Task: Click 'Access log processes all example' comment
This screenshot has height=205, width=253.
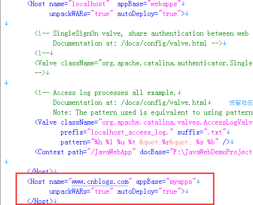Action: [x=114, y=93]
